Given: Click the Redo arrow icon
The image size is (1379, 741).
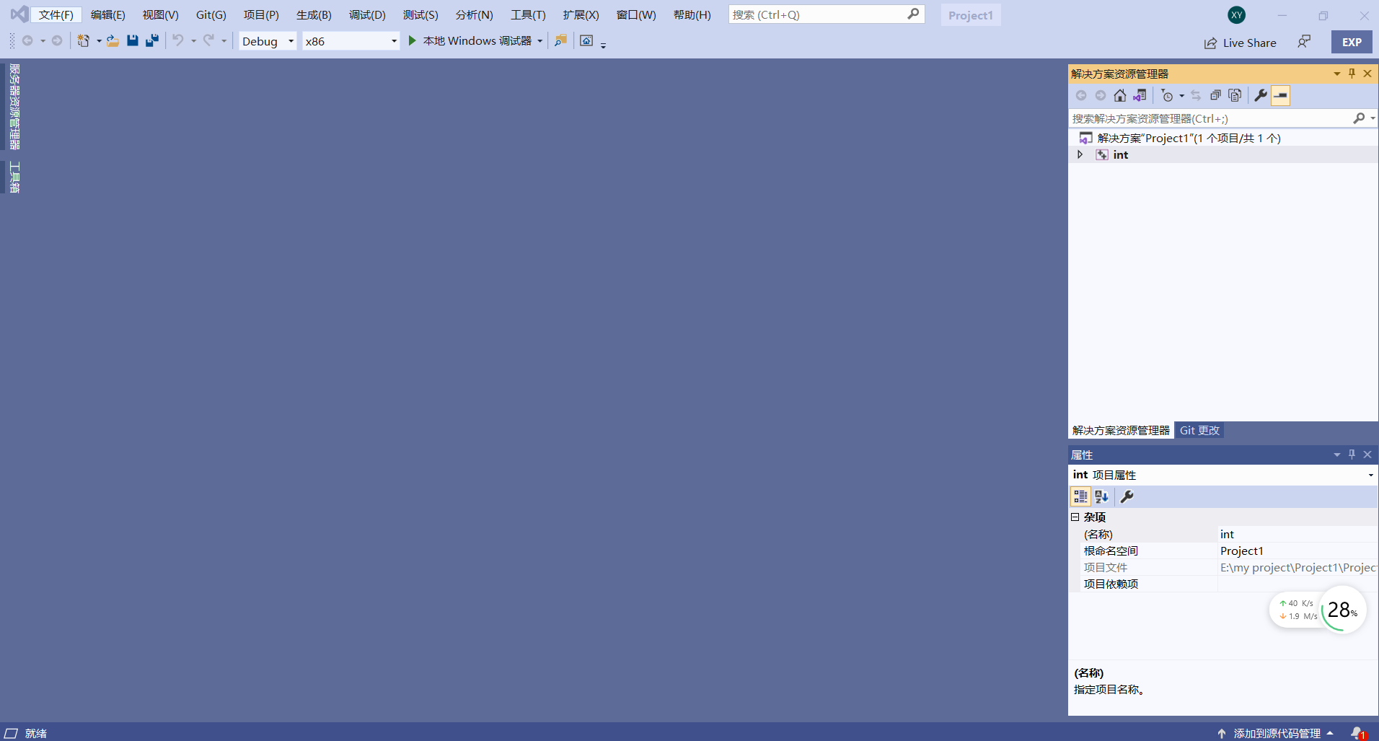Looking at the screenshot, I should [x=208, y=41].
